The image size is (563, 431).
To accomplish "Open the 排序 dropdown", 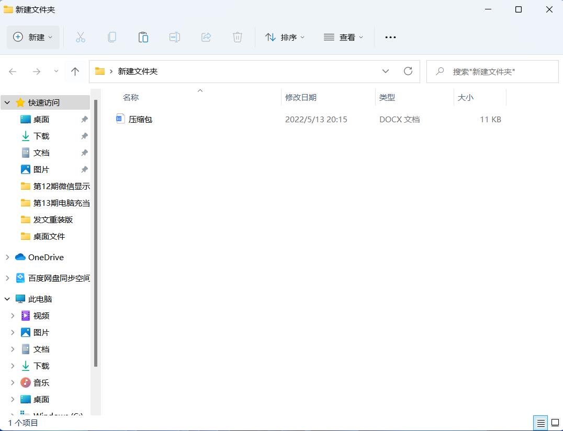I will click(285, 37).
